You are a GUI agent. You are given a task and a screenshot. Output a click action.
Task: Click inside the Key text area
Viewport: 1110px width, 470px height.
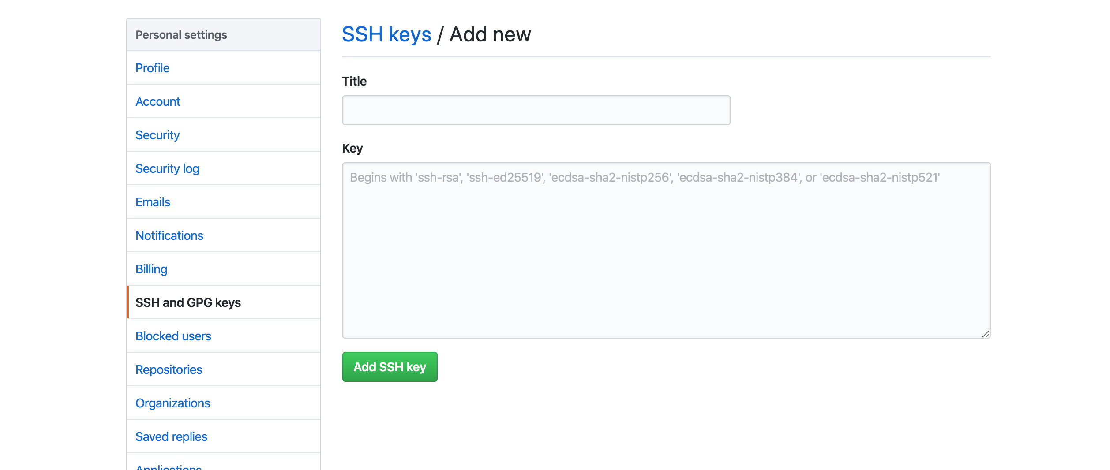[662, 251]
